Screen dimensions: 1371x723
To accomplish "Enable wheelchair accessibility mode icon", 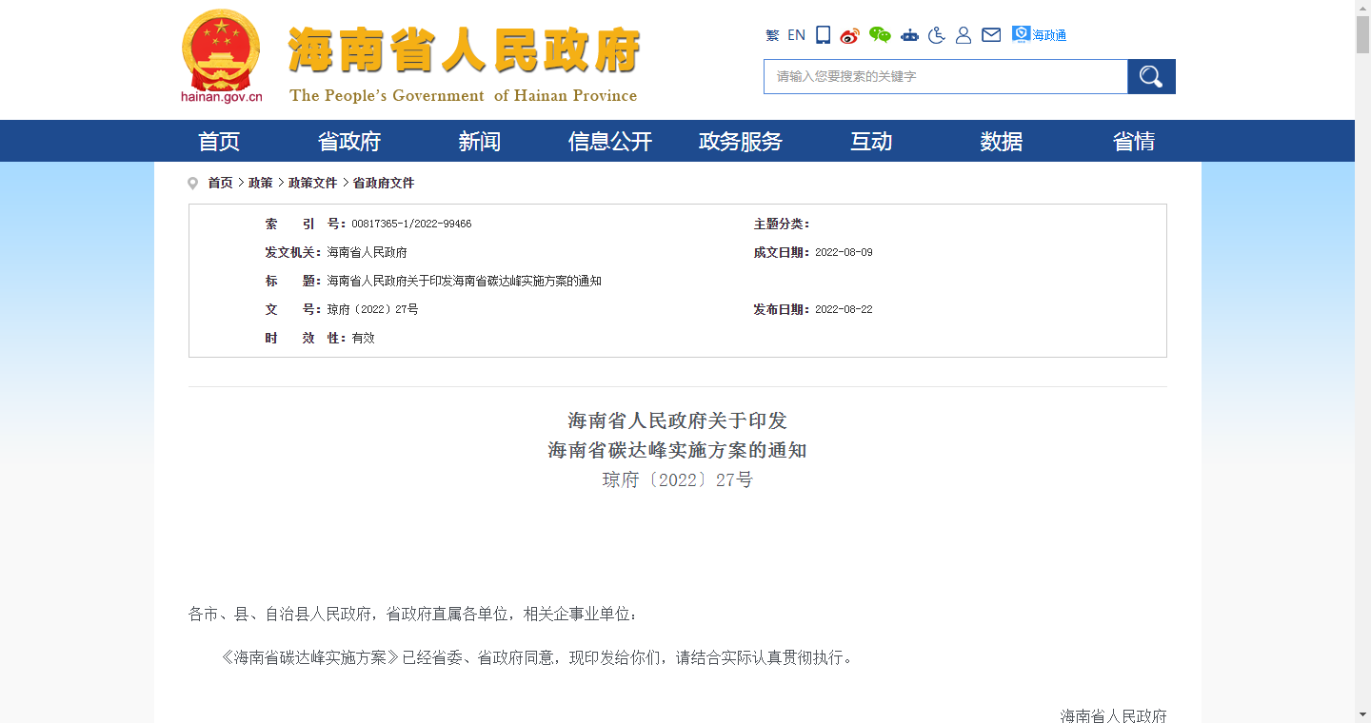I will click(x=937, y=35).
